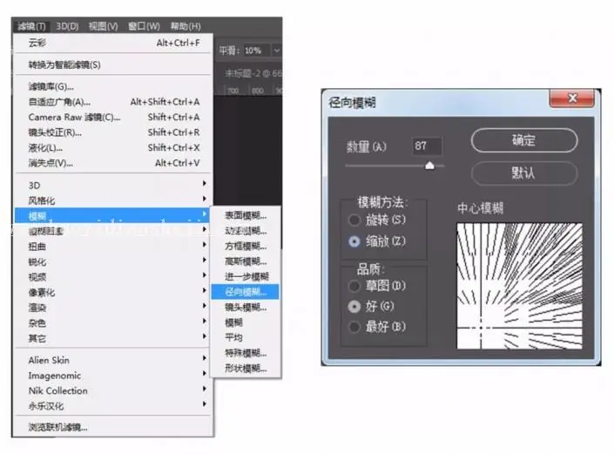Image resolution: width=614 pixels, height=454 pixels.
Task: Open 滤镜库(G)...
Action: click(113, 86)
